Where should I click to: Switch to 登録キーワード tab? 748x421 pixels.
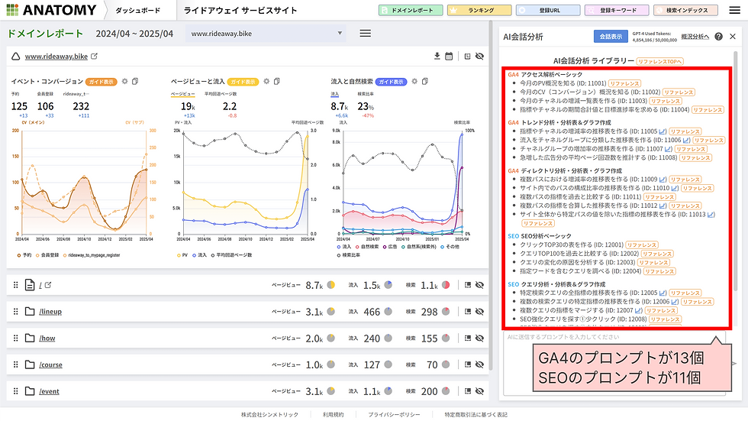(617, 10)
